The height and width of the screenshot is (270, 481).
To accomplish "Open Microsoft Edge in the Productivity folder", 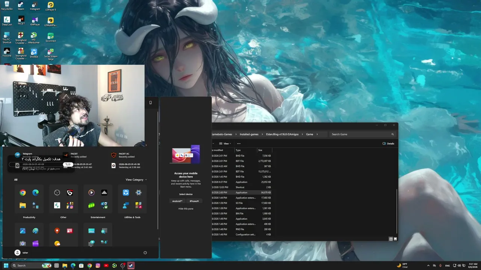I will [35, 193].
